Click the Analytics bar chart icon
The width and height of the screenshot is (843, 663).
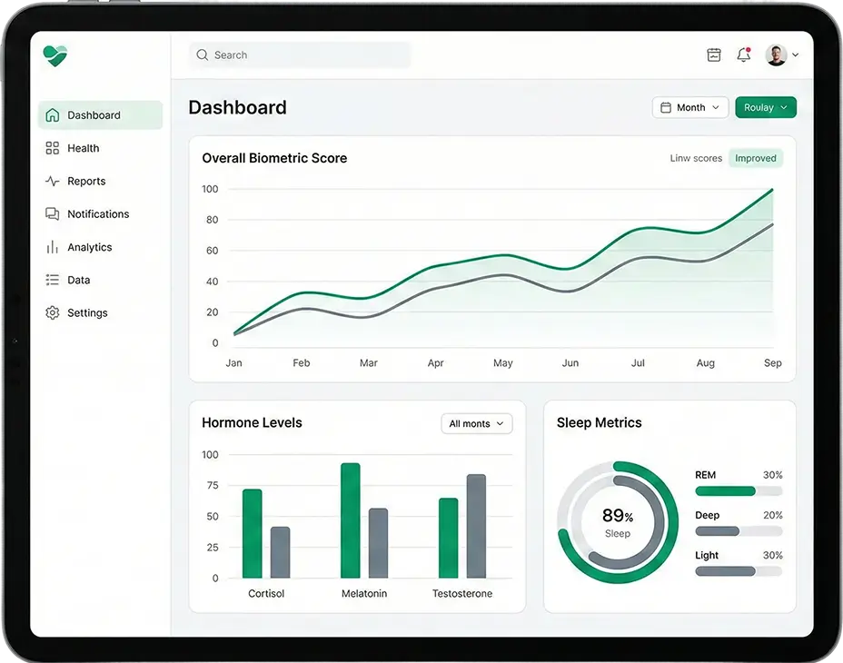click(x=53, y=247)
